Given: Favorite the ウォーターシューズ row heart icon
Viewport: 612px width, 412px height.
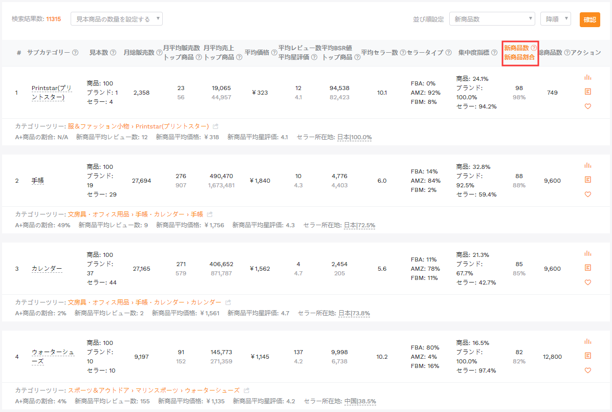Looking at the screenshot, I should pyautogui.click(x=588, y=370).
